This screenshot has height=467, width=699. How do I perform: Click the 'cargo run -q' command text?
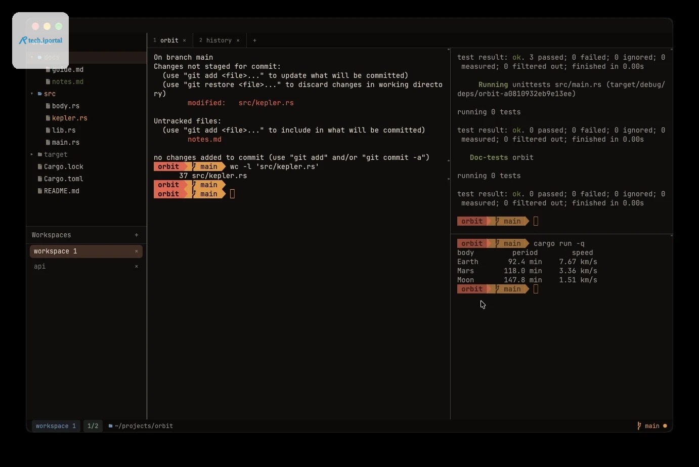(559, 243)
